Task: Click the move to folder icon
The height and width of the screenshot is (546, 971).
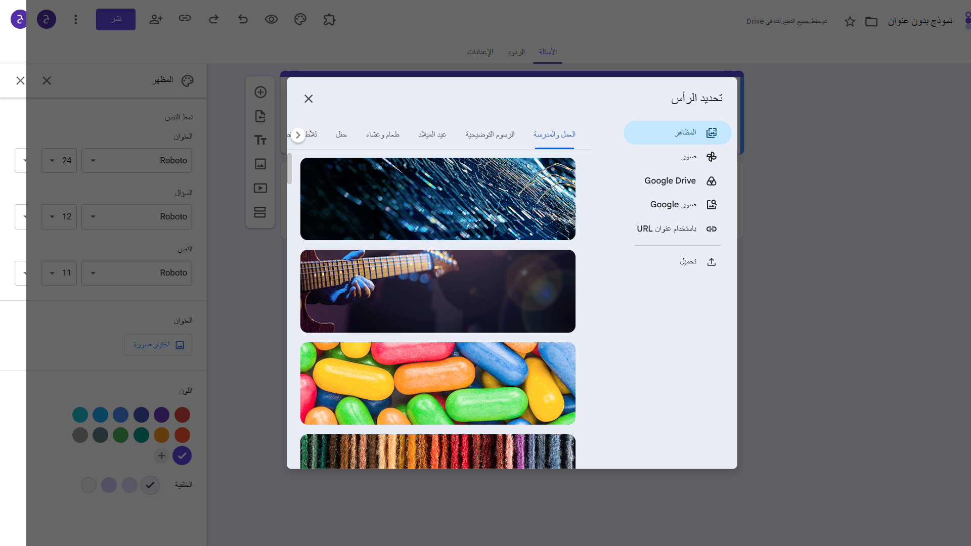Action: pos(871,21)
